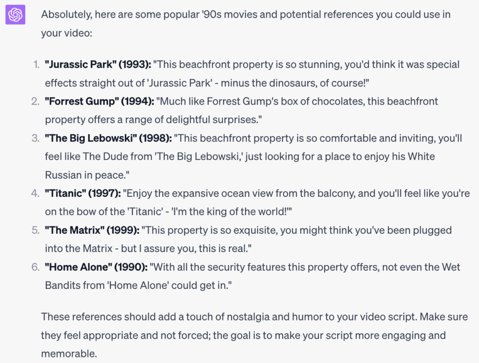Viewport: 479px width, 363px height.
Task: Click list number 5 marker
Action: click(x=36, y=230)
